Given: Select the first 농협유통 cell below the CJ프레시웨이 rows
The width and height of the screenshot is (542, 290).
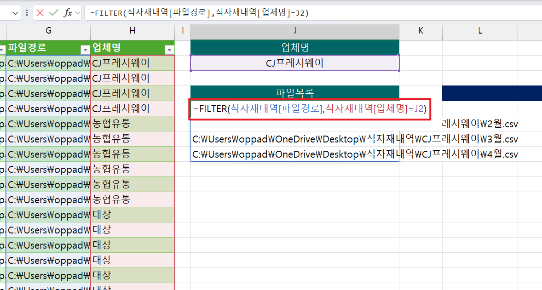Looking at the screenshot, I should pos(133,124).
